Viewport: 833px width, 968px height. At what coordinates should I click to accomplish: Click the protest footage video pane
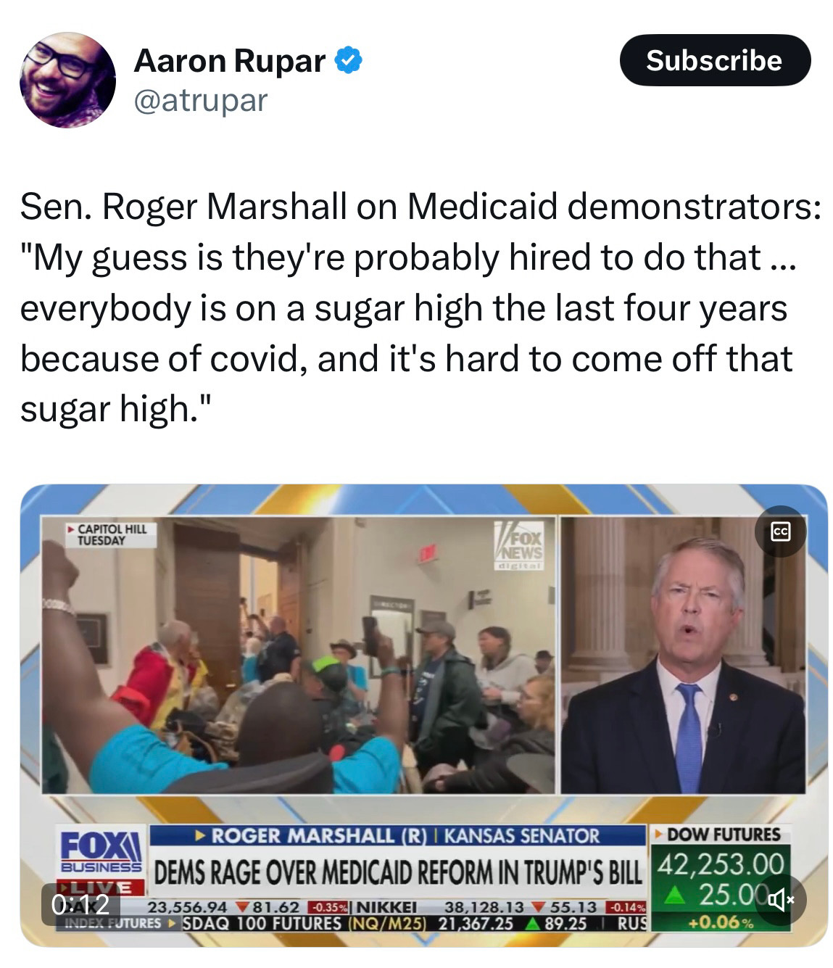(x=299, y=655)
